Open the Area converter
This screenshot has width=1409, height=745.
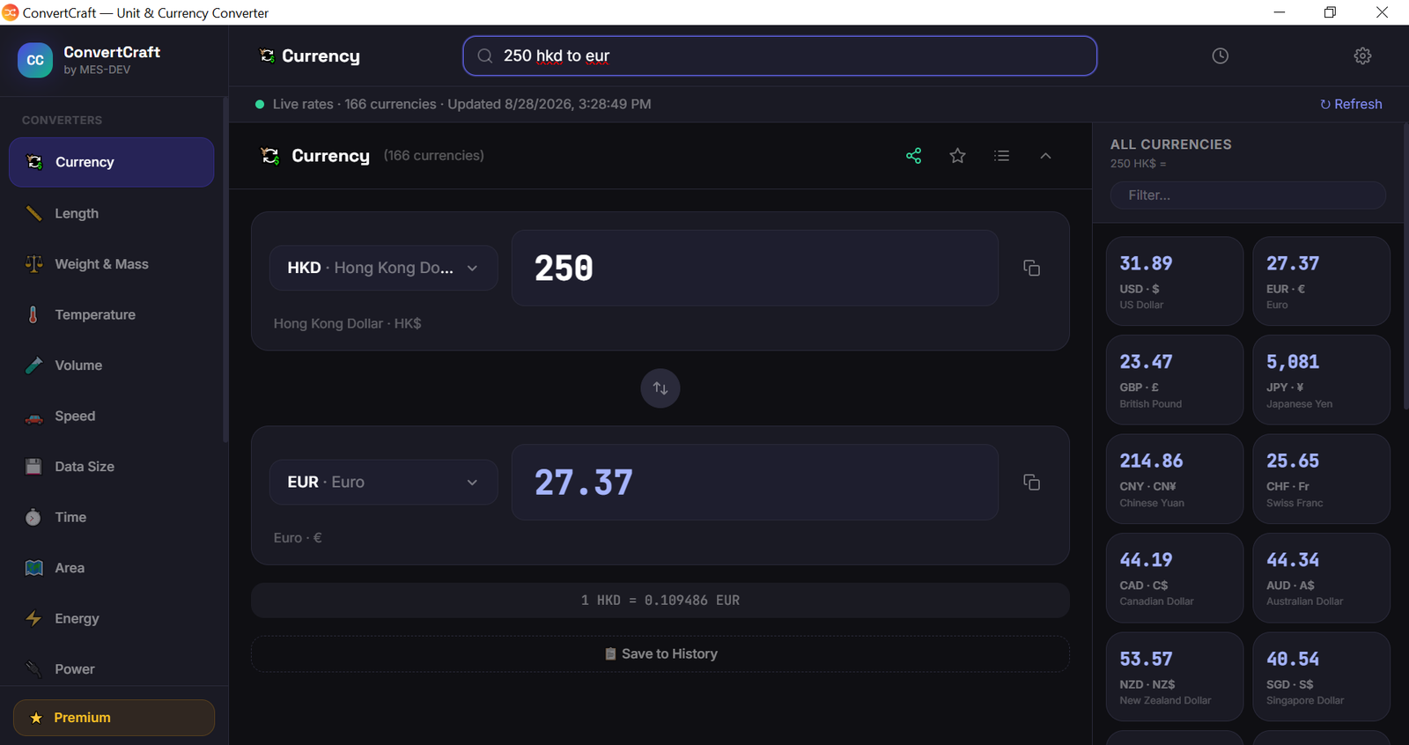click(x=112, y=568)
